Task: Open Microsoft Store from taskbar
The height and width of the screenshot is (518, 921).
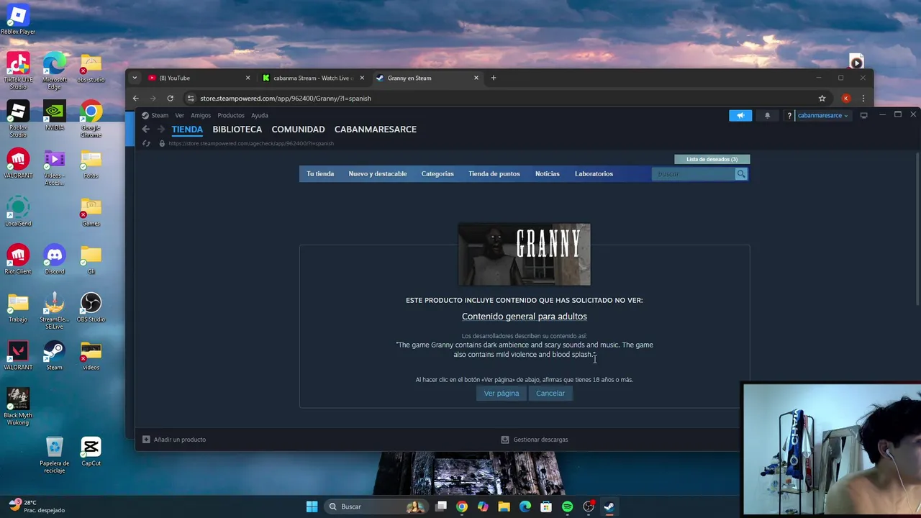Action: click(546, 506)
